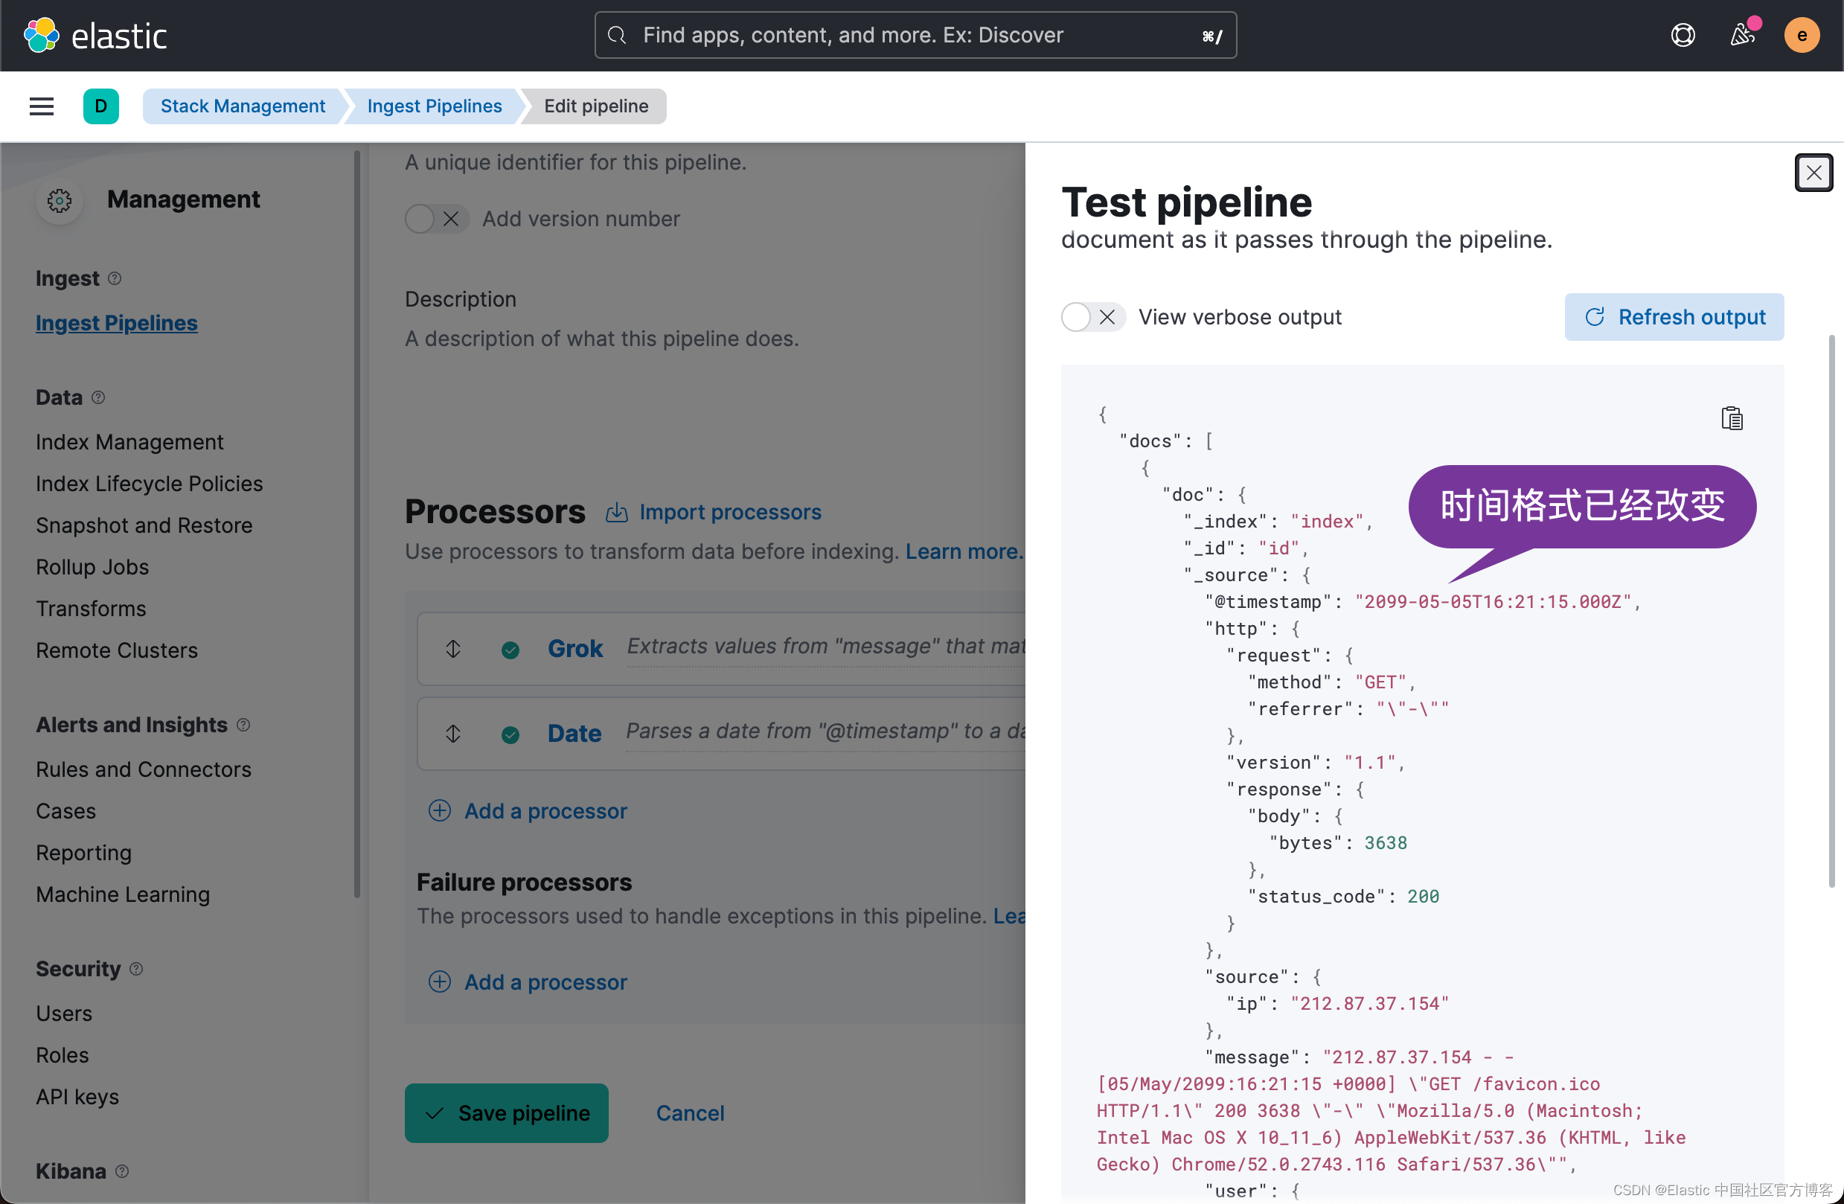
Task: Open the Index Management sidebar item
Action: coord(129,441)
